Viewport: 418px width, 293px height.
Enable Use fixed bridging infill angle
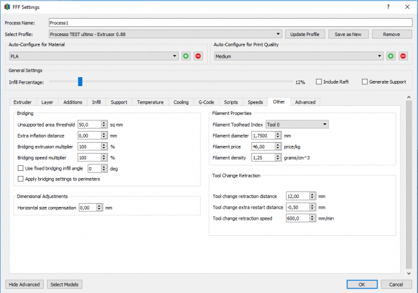point(21,168)
